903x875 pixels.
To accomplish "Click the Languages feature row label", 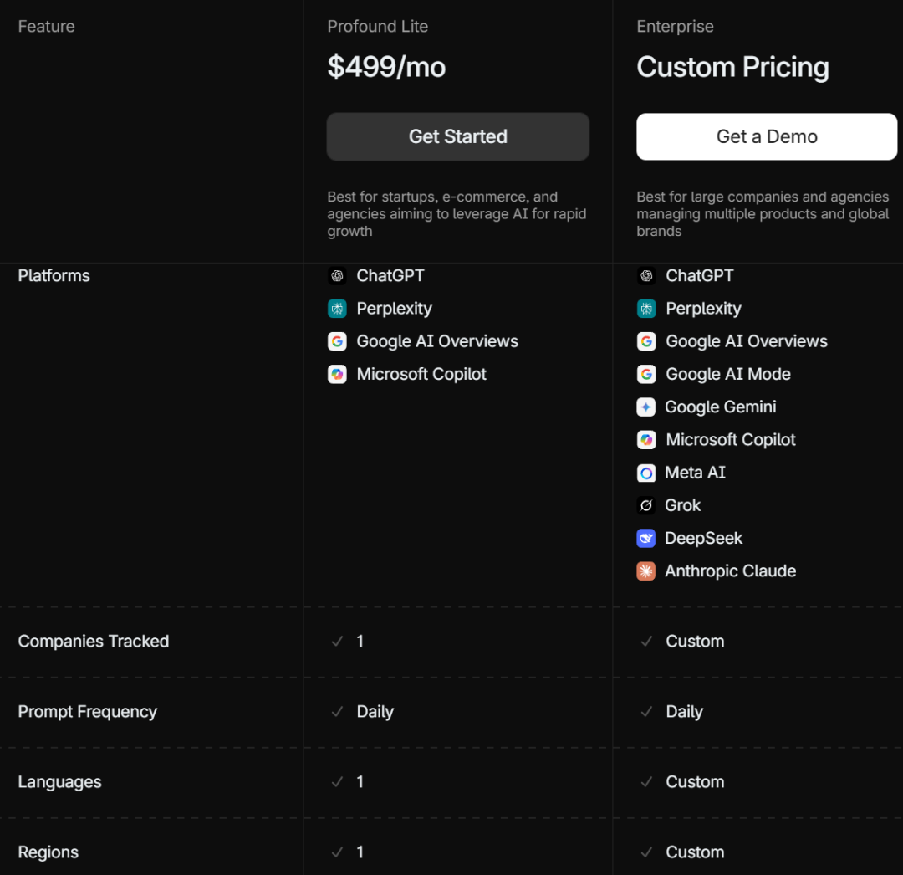I will [59, 782].
